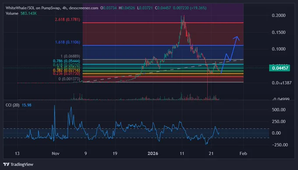Viewport: 298px width, 170px height.
Task: Click the blue 1.618 Fibonacci level line
Action: pos(163,45)
